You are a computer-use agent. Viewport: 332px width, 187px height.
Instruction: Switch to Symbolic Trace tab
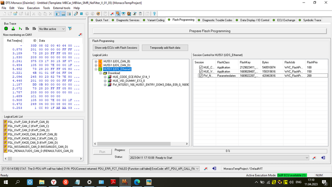click(x=310, y=20)
